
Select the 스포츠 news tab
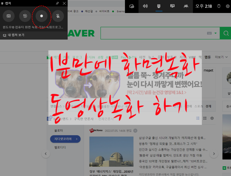199,106
